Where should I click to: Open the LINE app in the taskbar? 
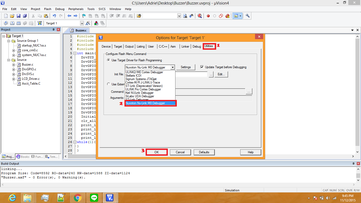94,197
